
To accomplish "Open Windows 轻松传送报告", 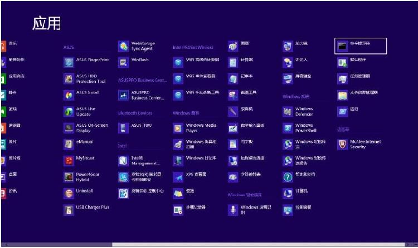I will [x=304, y=161].
